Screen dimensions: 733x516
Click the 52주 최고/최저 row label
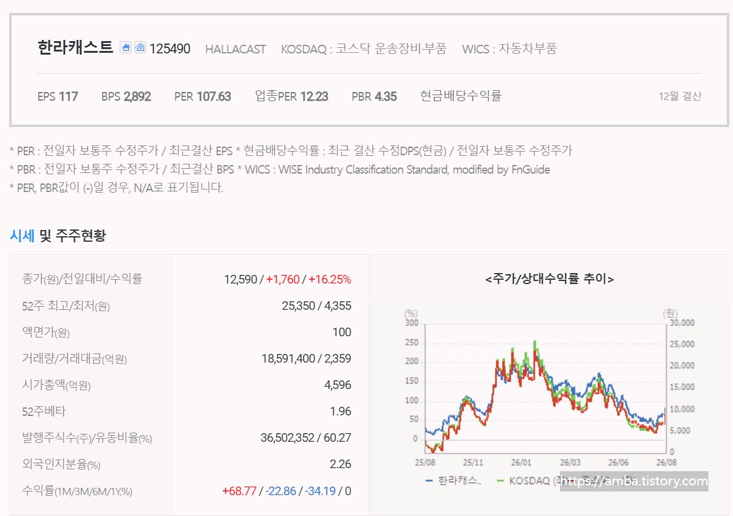click(66, 306)
